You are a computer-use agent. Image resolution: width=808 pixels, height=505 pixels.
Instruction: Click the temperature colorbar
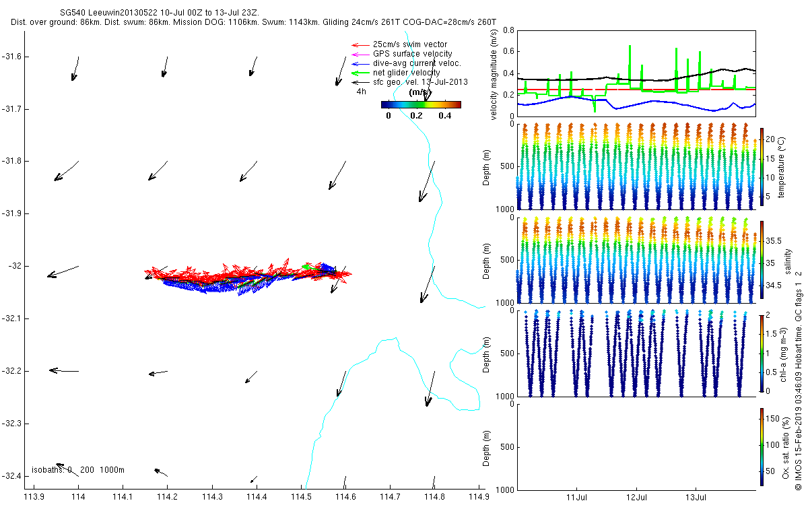(x=762, y=166)
